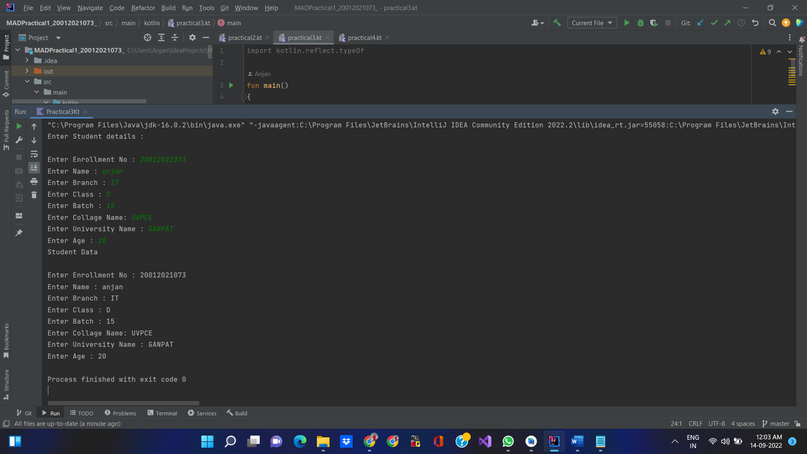The width and height of the screenshot is (807, 454).
Task: Click the Run with Coverage icon
Action: 654,23
